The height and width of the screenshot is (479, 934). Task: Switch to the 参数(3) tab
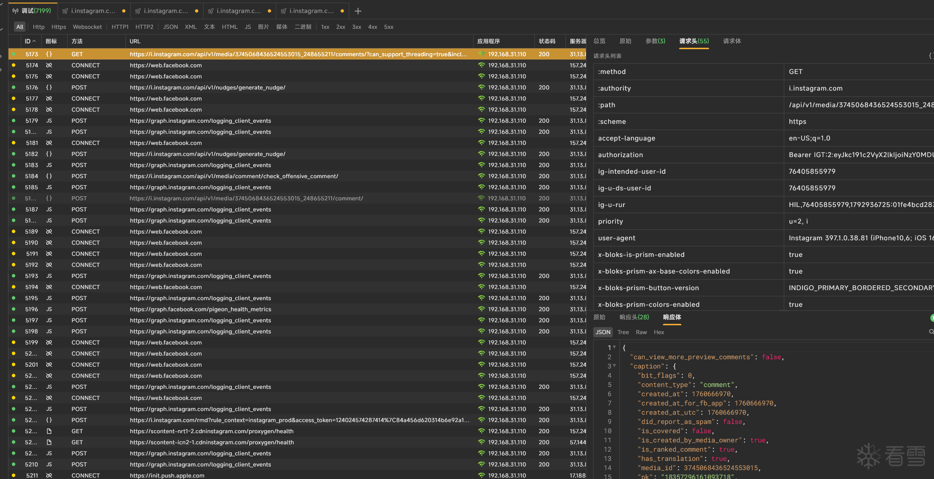(x=655, y=41)
